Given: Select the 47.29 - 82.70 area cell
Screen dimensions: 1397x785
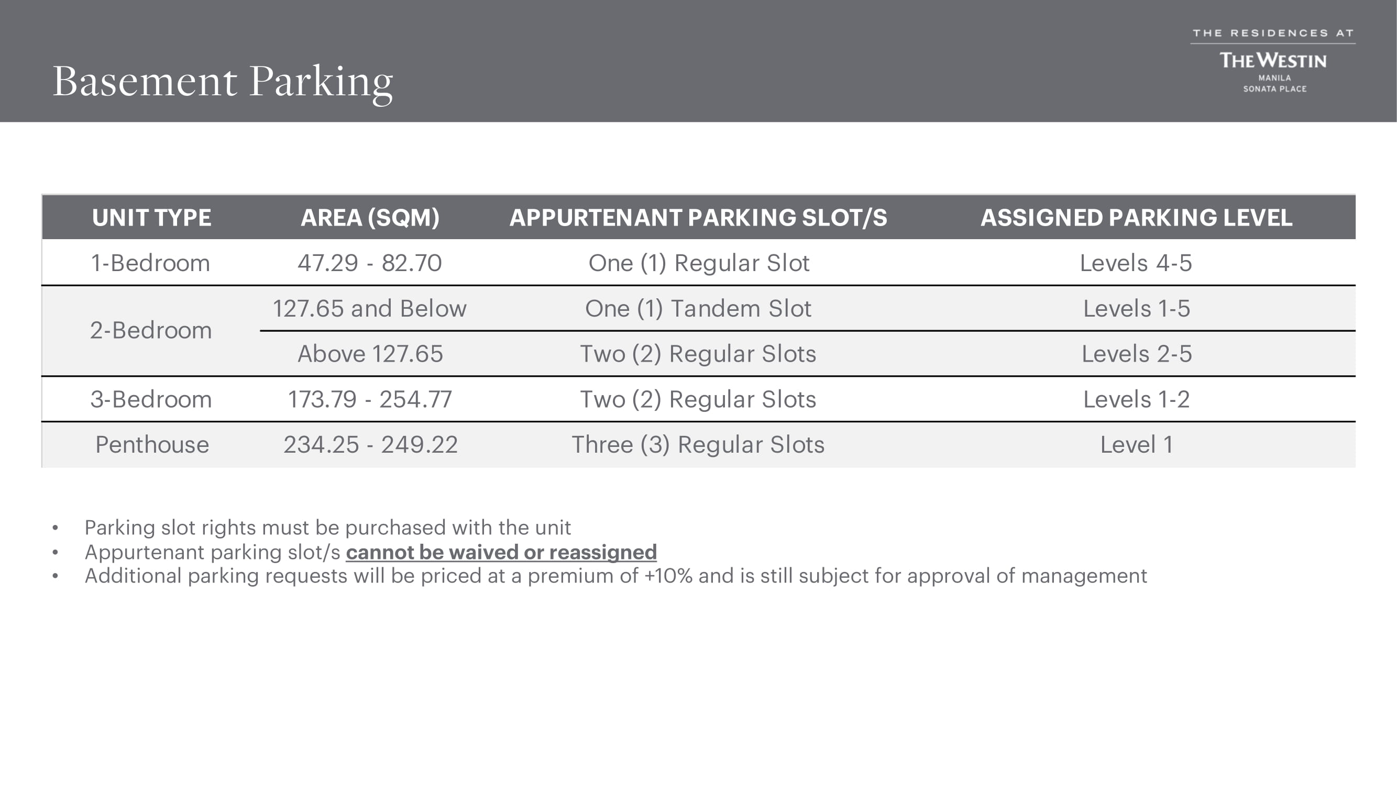Looking at the screenshot, I should coord(370,263).
